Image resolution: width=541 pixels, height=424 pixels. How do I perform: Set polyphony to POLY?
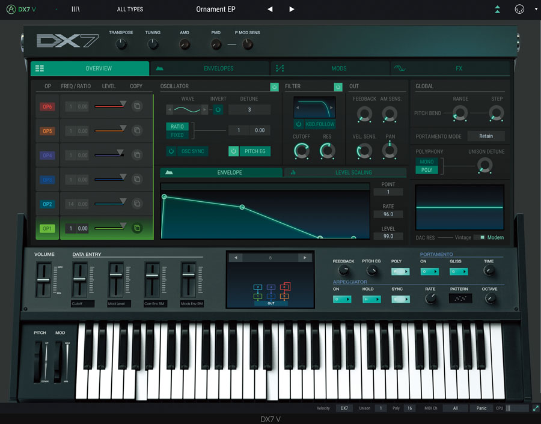click(427, 169)
